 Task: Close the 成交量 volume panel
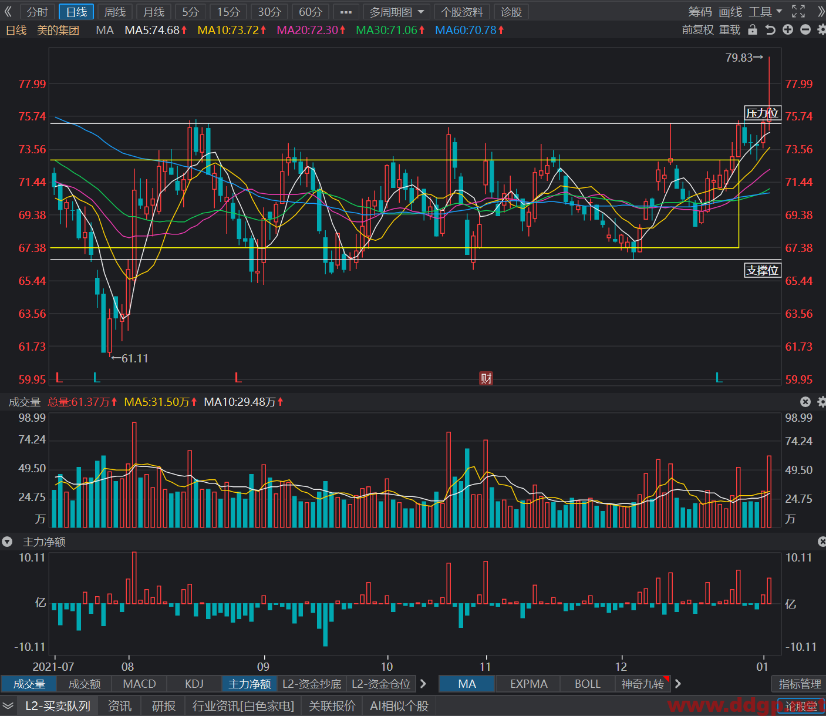click(805, 402)
